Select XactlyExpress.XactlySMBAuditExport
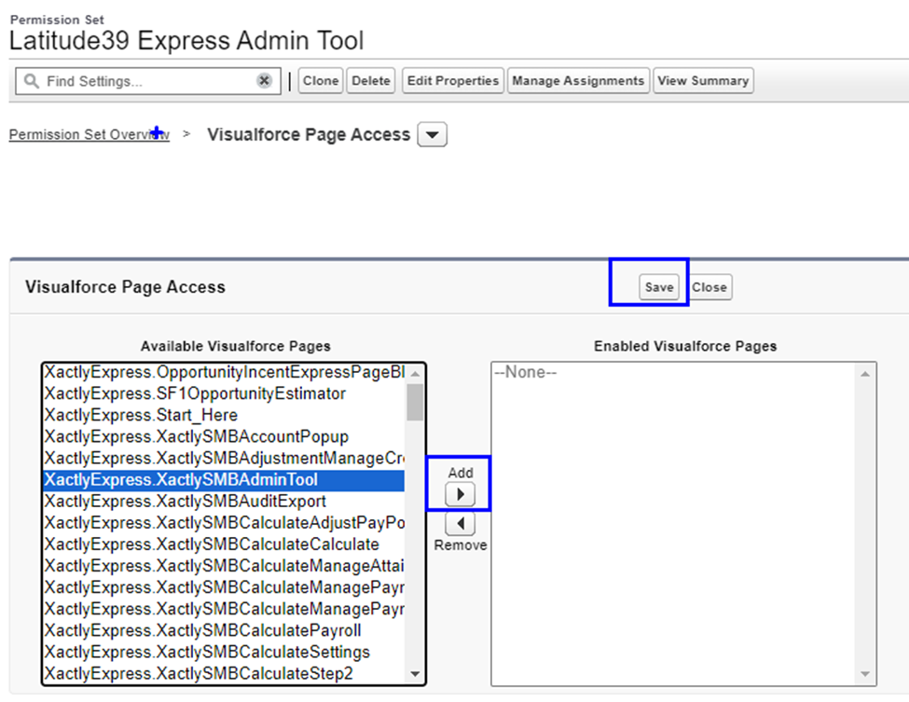Viewport: 909px width, 702px height. [x=225, y=502]
